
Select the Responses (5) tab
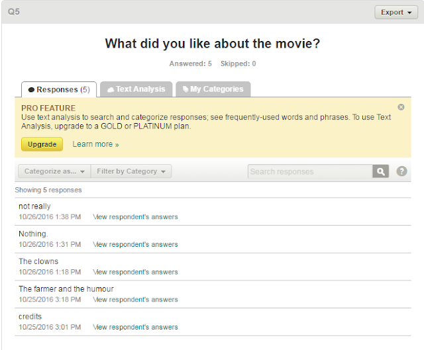click(59, 89)
